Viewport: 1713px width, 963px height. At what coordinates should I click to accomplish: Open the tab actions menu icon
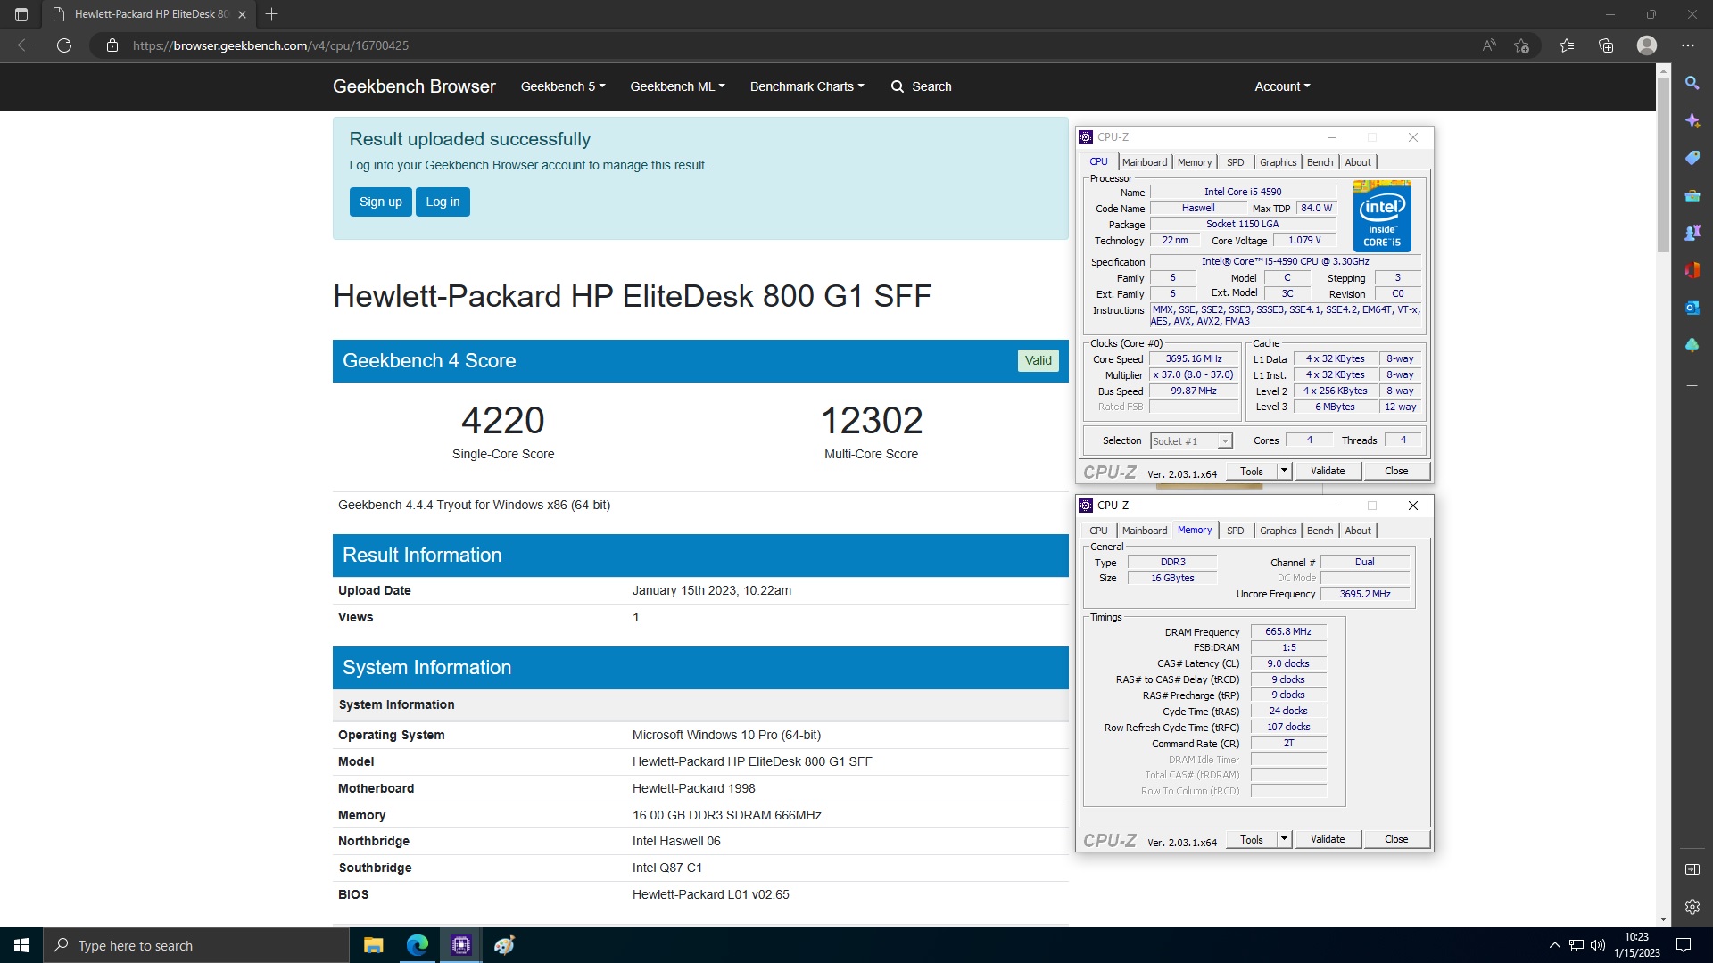click(21, 14)
